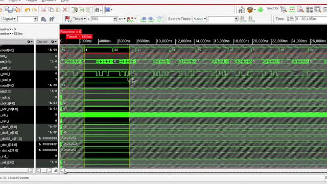Go to previous edge with blue left arrow
This screenshot has height=184, width=327.
click(144, 19)
